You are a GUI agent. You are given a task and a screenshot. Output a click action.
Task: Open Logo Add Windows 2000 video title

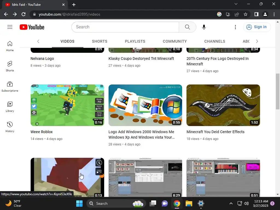[x=141, y=135]
